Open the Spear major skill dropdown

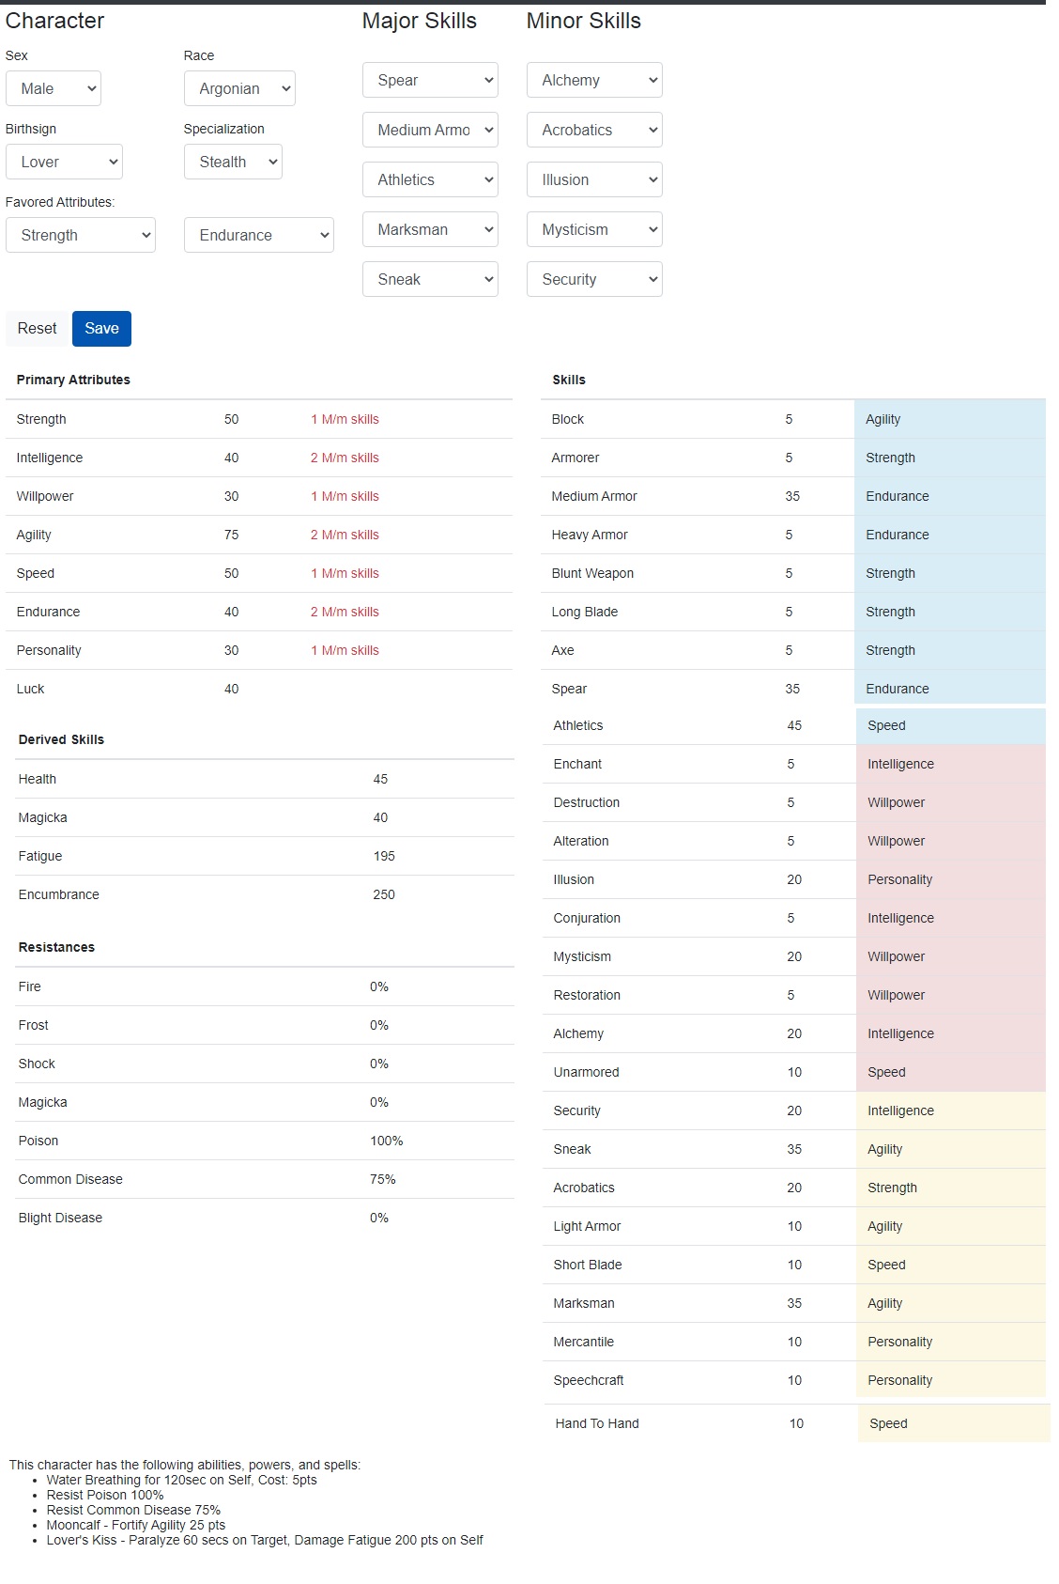point(430,80)
